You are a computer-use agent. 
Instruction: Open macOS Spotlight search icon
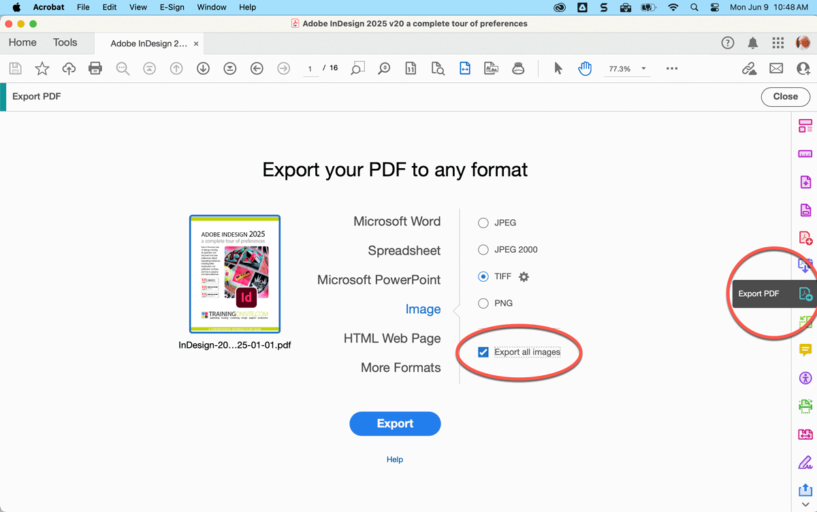[694, 7]
